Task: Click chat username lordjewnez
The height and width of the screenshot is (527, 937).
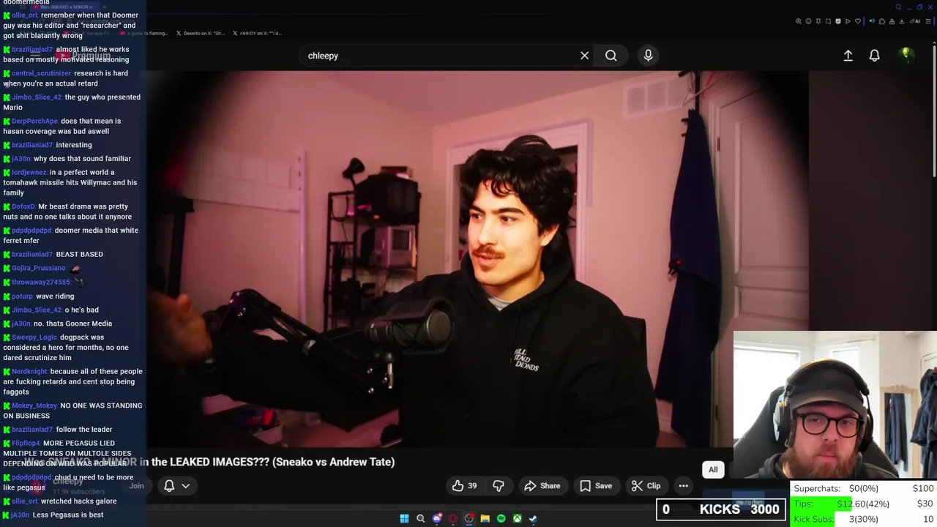Action: coord(29,172)
